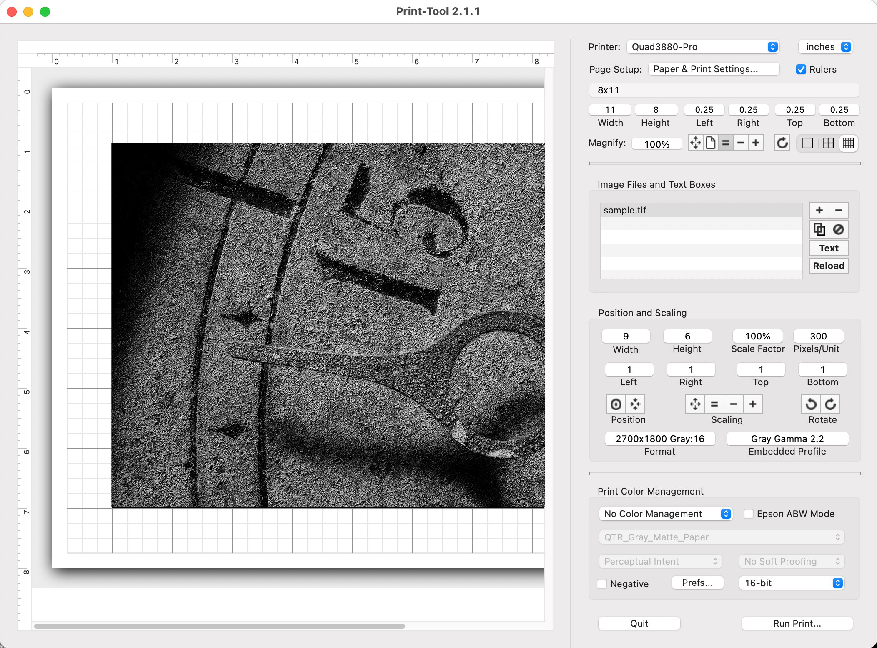Image resolution: width=877 pixels, height=648 pixels.
Task: Open Paper & Print Settings...
Action: pos(714,69)
